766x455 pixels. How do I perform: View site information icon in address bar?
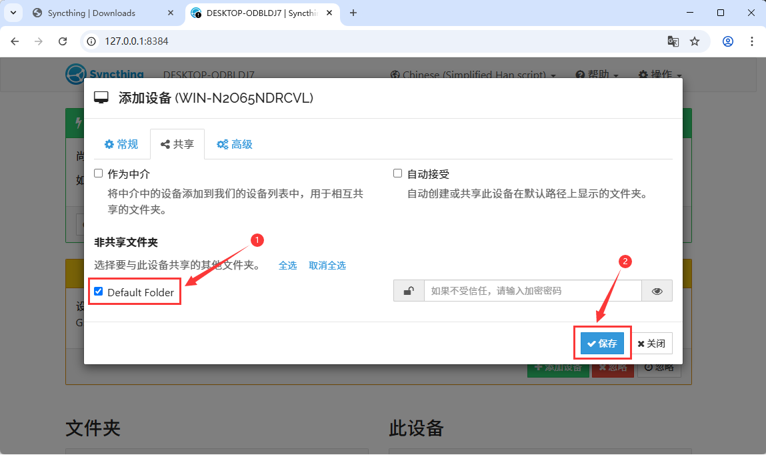tap(91, 41)
